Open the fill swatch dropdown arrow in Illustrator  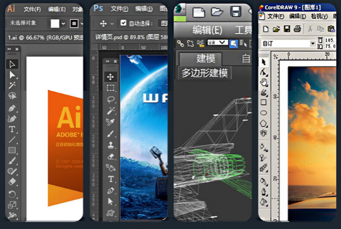pyautogui.click(x=63, y=23)
